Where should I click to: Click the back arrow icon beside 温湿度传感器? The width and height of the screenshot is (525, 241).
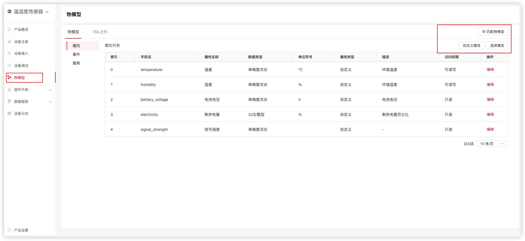10,11
